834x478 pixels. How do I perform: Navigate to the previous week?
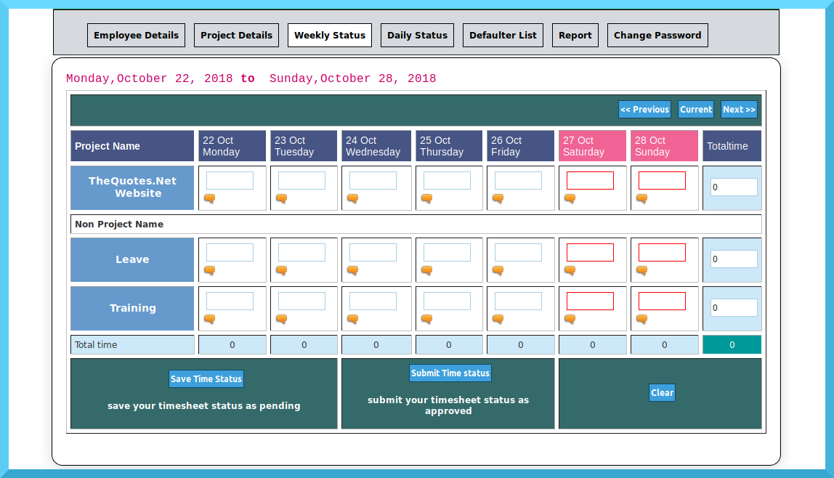click(x=644, y=109)
